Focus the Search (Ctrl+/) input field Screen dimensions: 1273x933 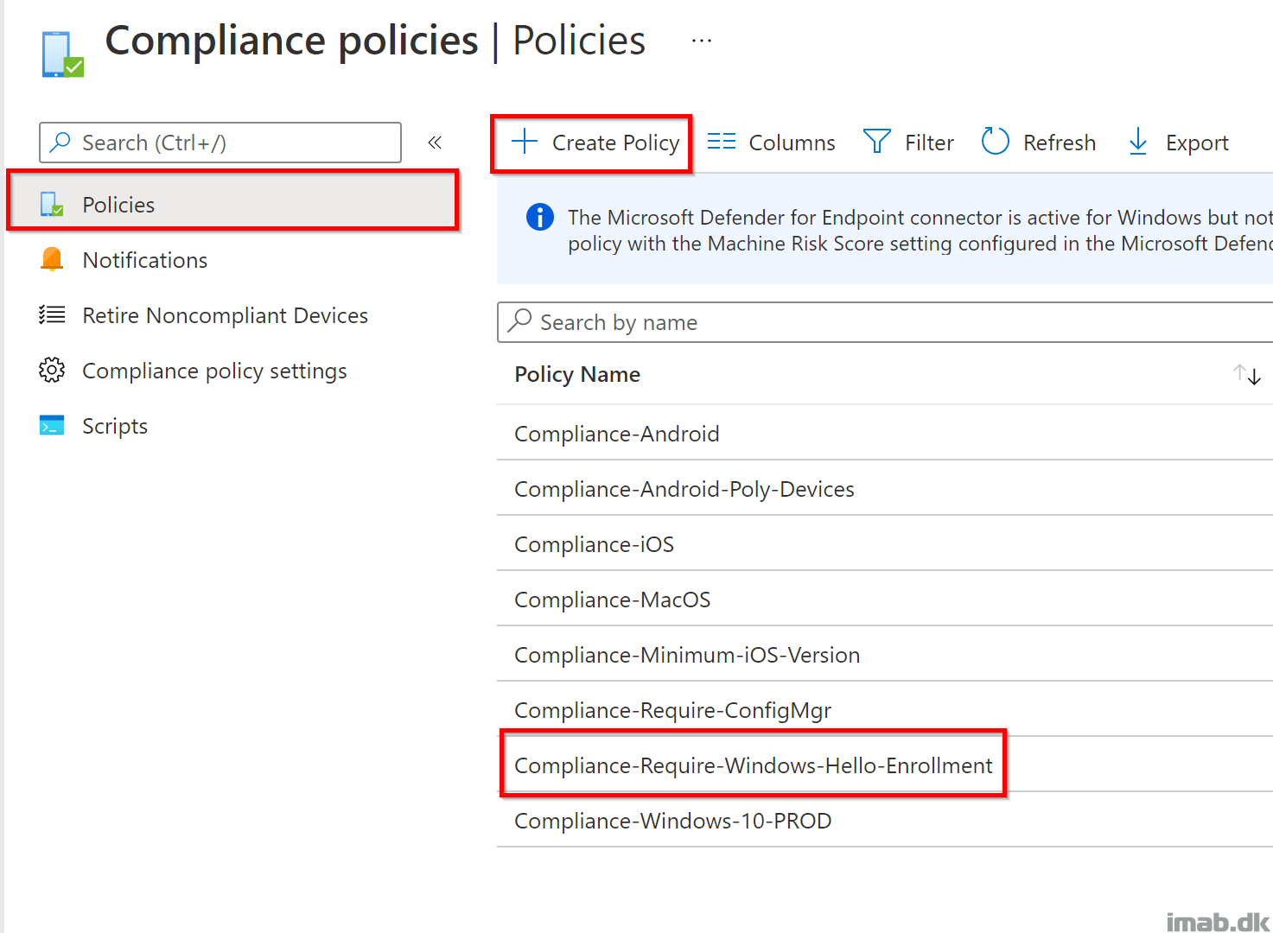(x=220, y=143)
